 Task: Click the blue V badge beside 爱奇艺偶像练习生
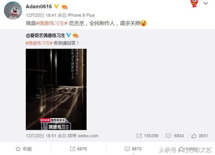coord(69,35)
